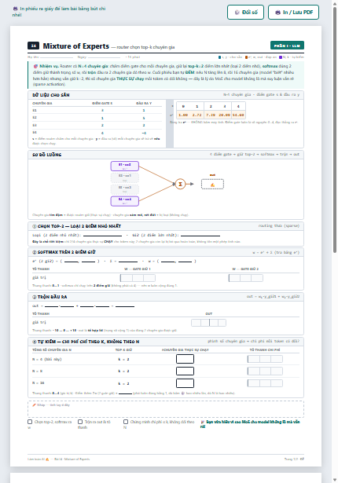
Task: Click the printer icon on In / Lưu PDF
Action: click(x=277, y=13)
